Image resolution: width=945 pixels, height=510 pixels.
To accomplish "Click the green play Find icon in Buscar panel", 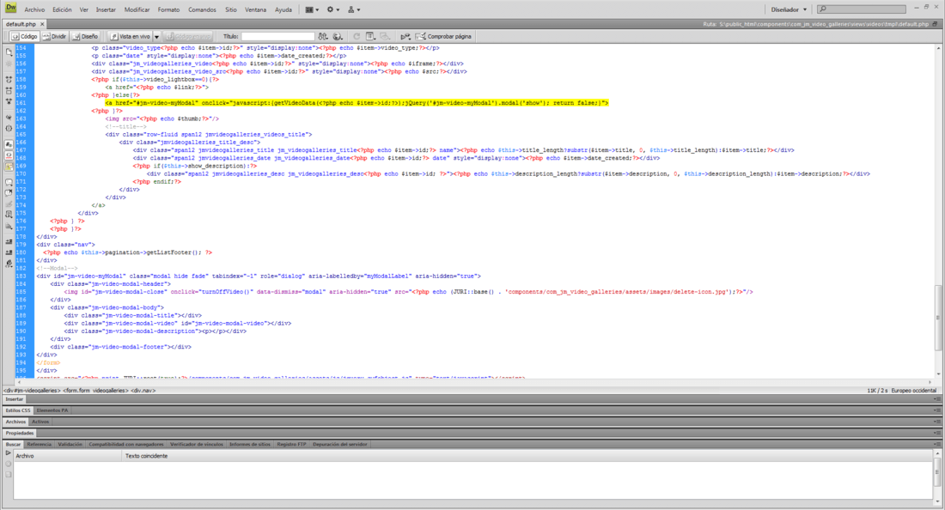I will (x=8, y=452).
